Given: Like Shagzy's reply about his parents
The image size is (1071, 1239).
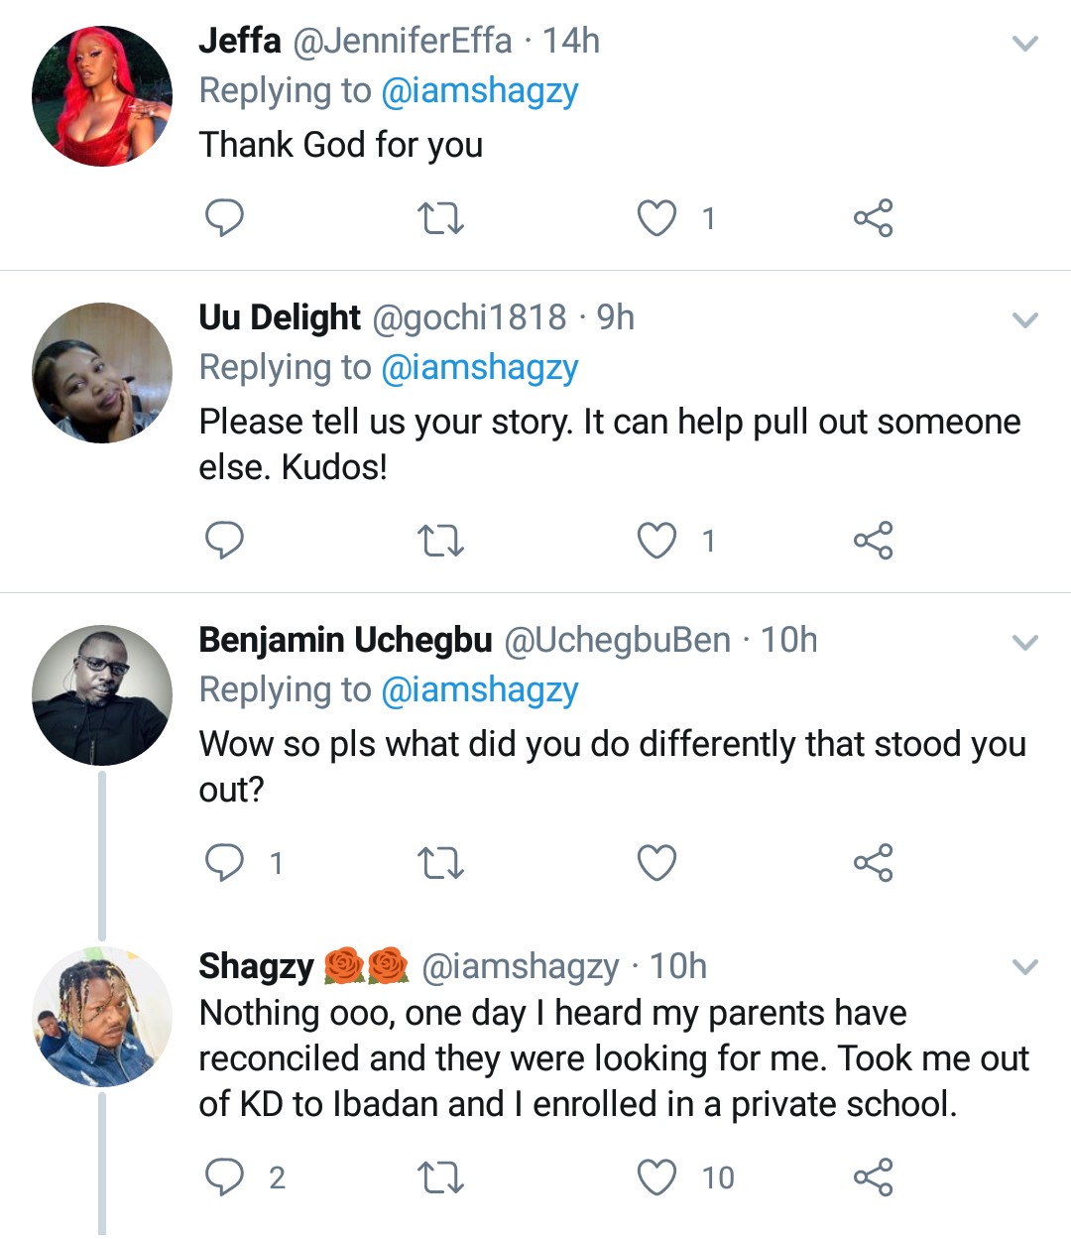Looking at the screenshot, I should [656, 1177].
